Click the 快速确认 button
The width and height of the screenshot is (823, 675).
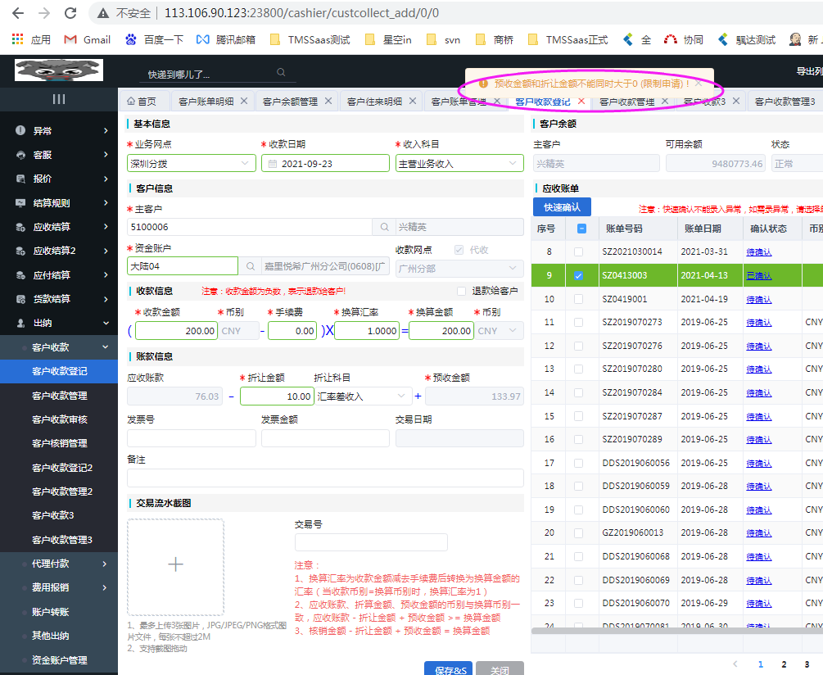(x=562, y=207)
